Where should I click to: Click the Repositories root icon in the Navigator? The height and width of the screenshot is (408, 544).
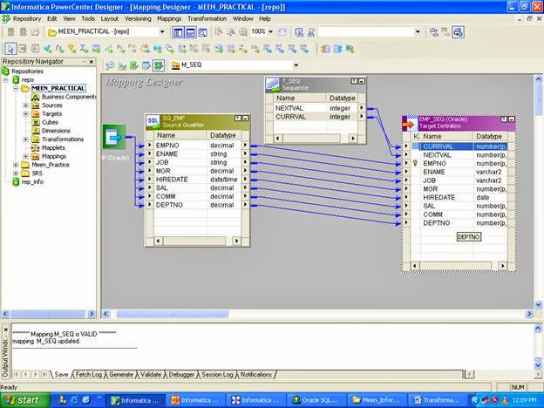click(x=5, y=71)
